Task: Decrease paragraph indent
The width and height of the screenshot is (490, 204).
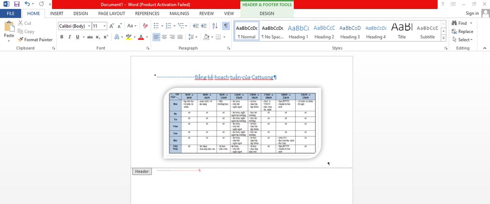Action: pos(196,26)
